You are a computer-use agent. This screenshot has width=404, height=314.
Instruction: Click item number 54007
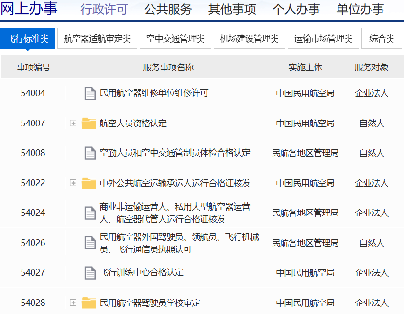coord(33,123)
